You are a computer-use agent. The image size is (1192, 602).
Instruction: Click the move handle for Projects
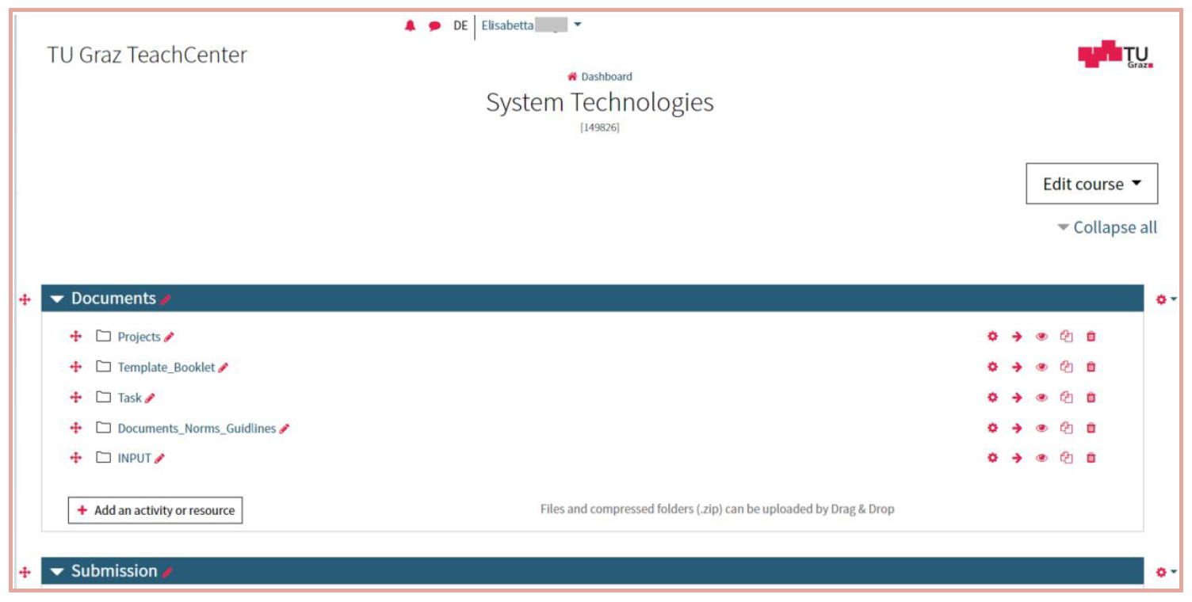click(x=76, y=337)
